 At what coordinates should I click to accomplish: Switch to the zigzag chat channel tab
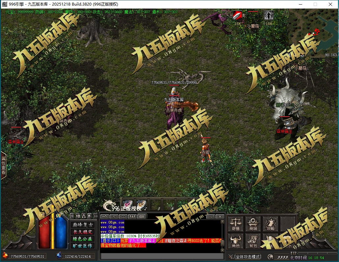click(105, 216)
